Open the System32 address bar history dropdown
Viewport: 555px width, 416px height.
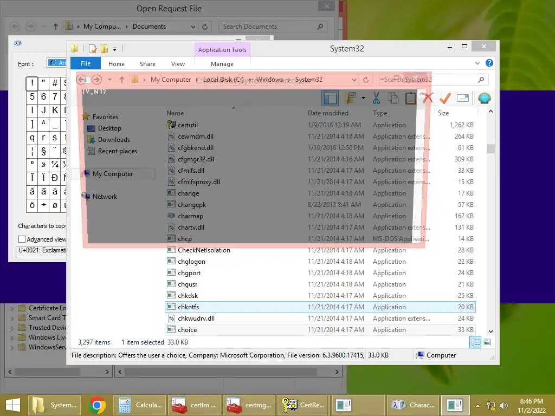point(353,80)
